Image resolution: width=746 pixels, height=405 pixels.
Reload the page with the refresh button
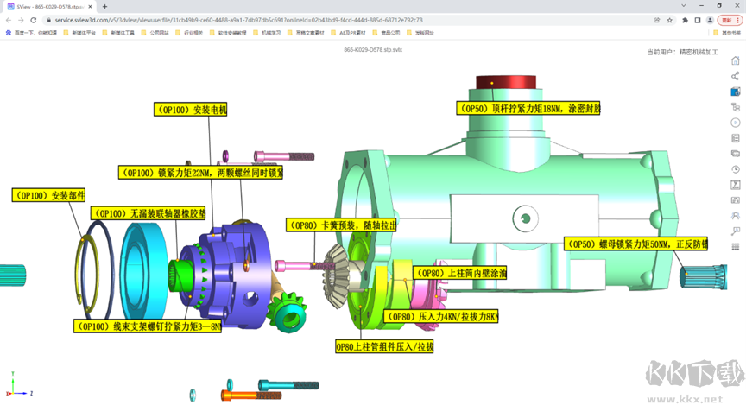[34, 20]
